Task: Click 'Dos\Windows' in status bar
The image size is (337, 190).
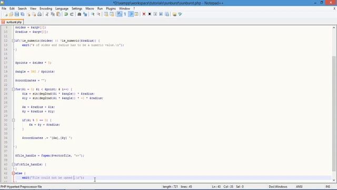Action: [x=278, y=186]
